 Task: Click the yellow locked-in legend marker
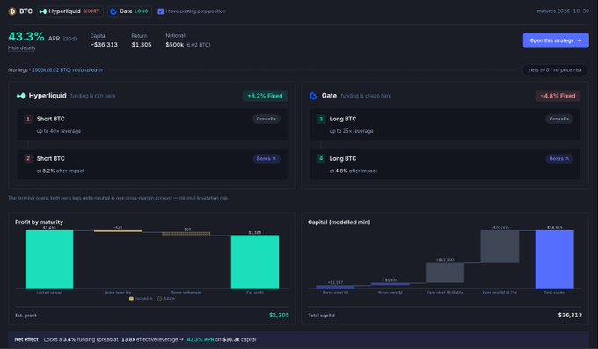[131, 299]
